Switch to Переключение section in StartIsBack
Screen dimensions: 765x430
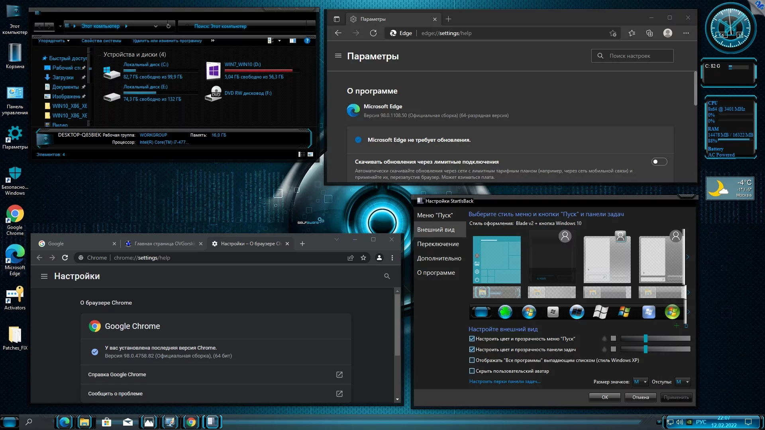click(438, 244)
